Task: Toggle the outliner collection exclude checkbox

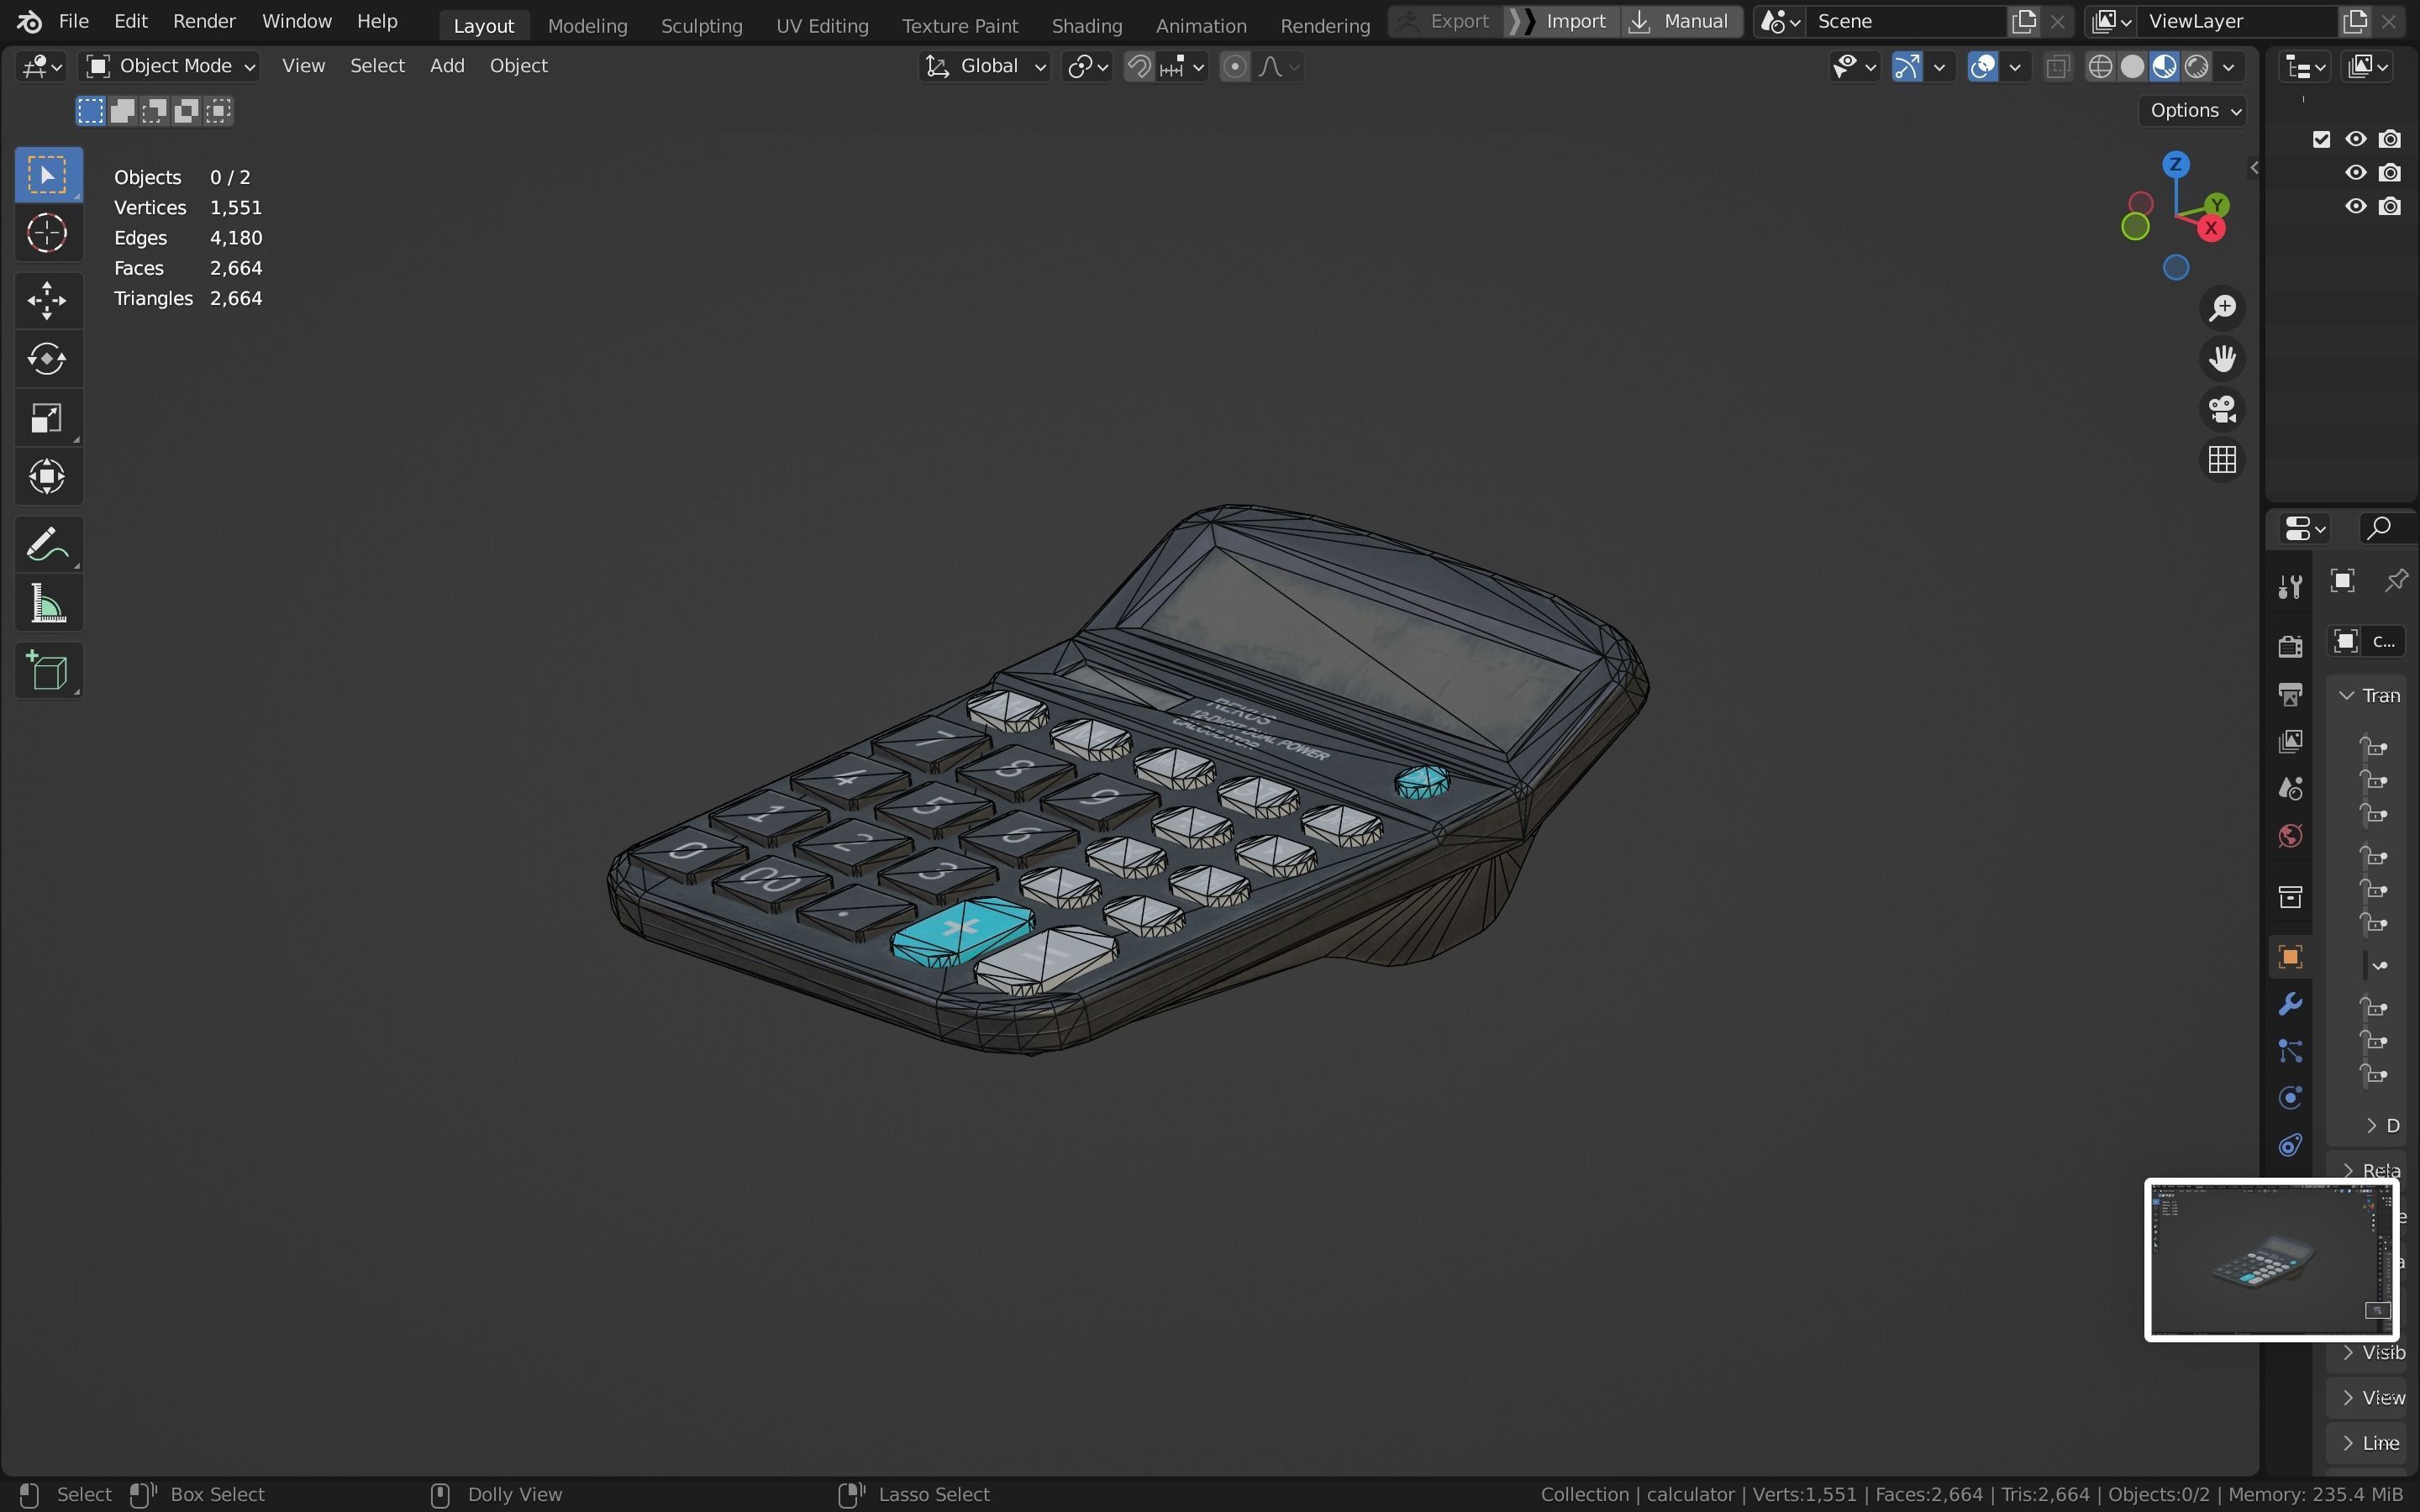Action: pyautogui.click(x=2322, y=139)
